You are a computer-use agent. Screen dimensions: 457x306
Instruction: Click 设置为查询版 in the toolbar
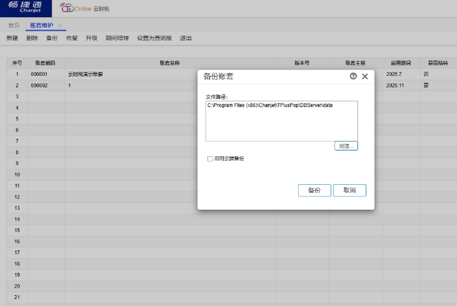(x=154, y=38)
